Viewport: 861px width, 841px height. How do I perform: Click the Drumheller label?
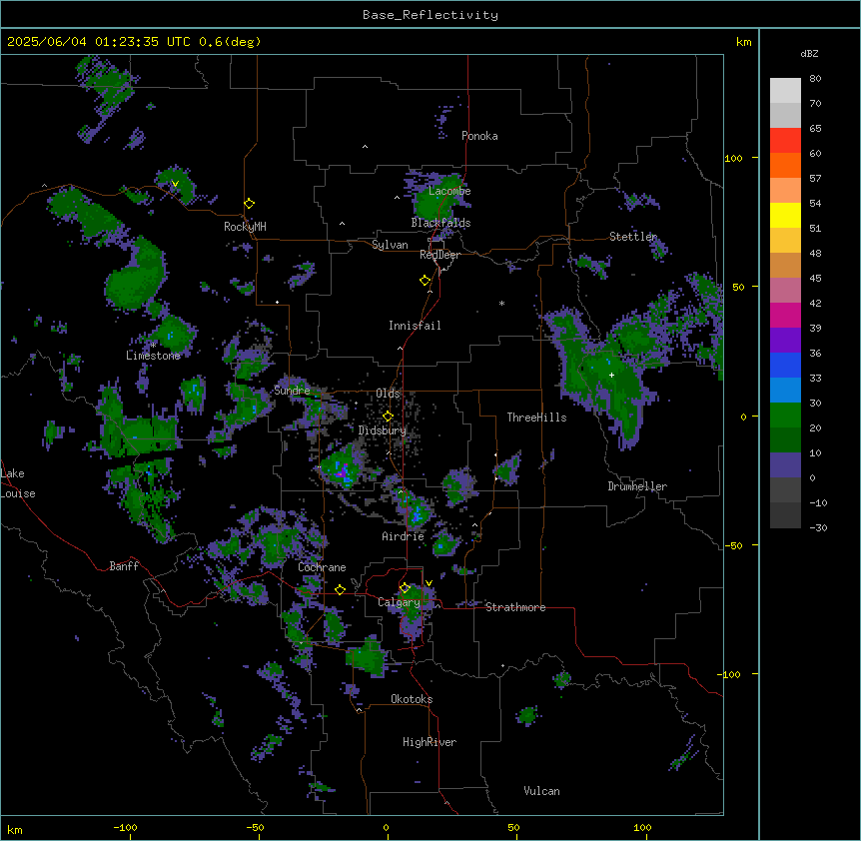[x=637, y=486]
